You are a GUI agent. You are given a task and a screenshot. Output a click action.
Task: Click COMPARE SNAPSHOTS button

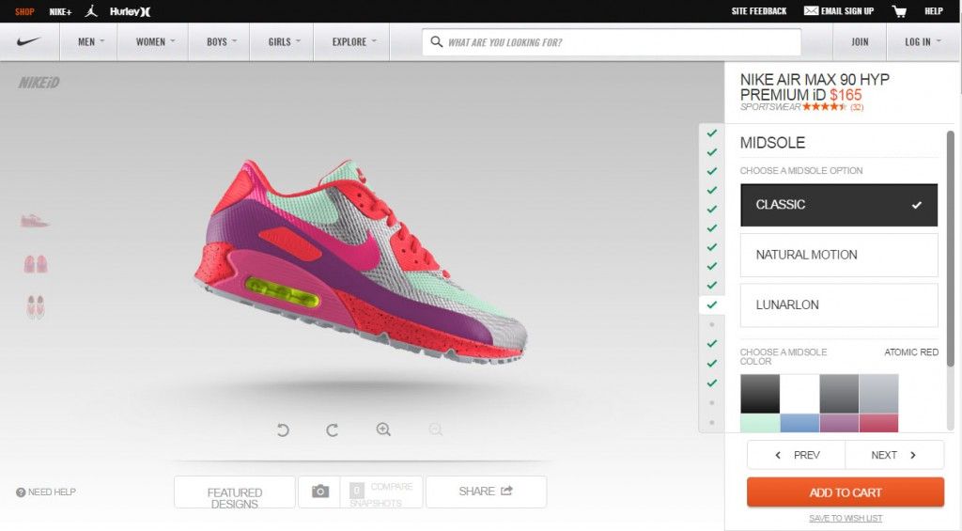381,492
